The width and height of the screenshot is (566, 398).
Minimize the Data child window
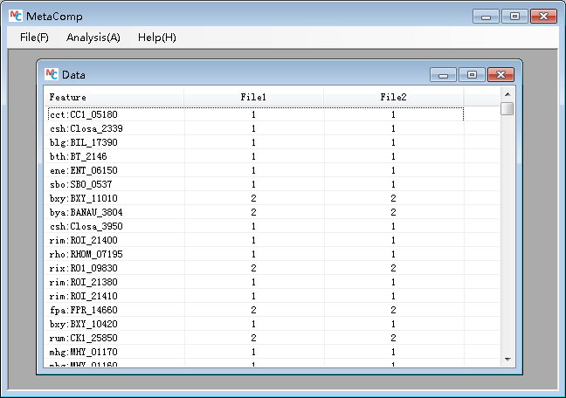(x=444, y=75)
